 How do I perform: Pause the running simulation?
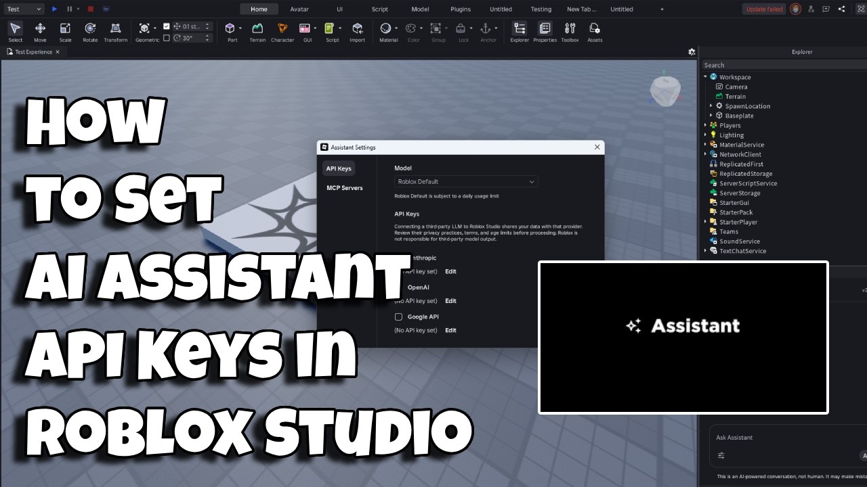click(x=70, y=9)
